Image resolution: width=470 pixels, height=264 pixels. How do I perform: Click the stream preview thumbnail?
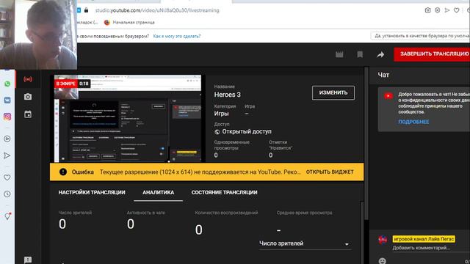point(128,119)
